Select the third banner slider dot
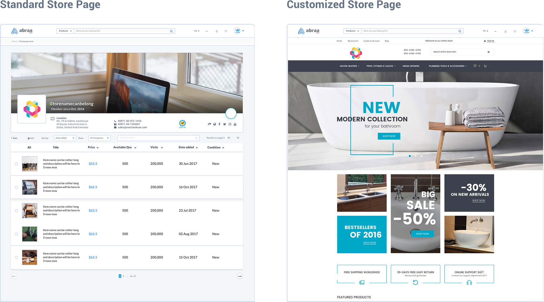The width and height of the screenshot is (544, 302). pyautogui.click(x=421, y=156)
